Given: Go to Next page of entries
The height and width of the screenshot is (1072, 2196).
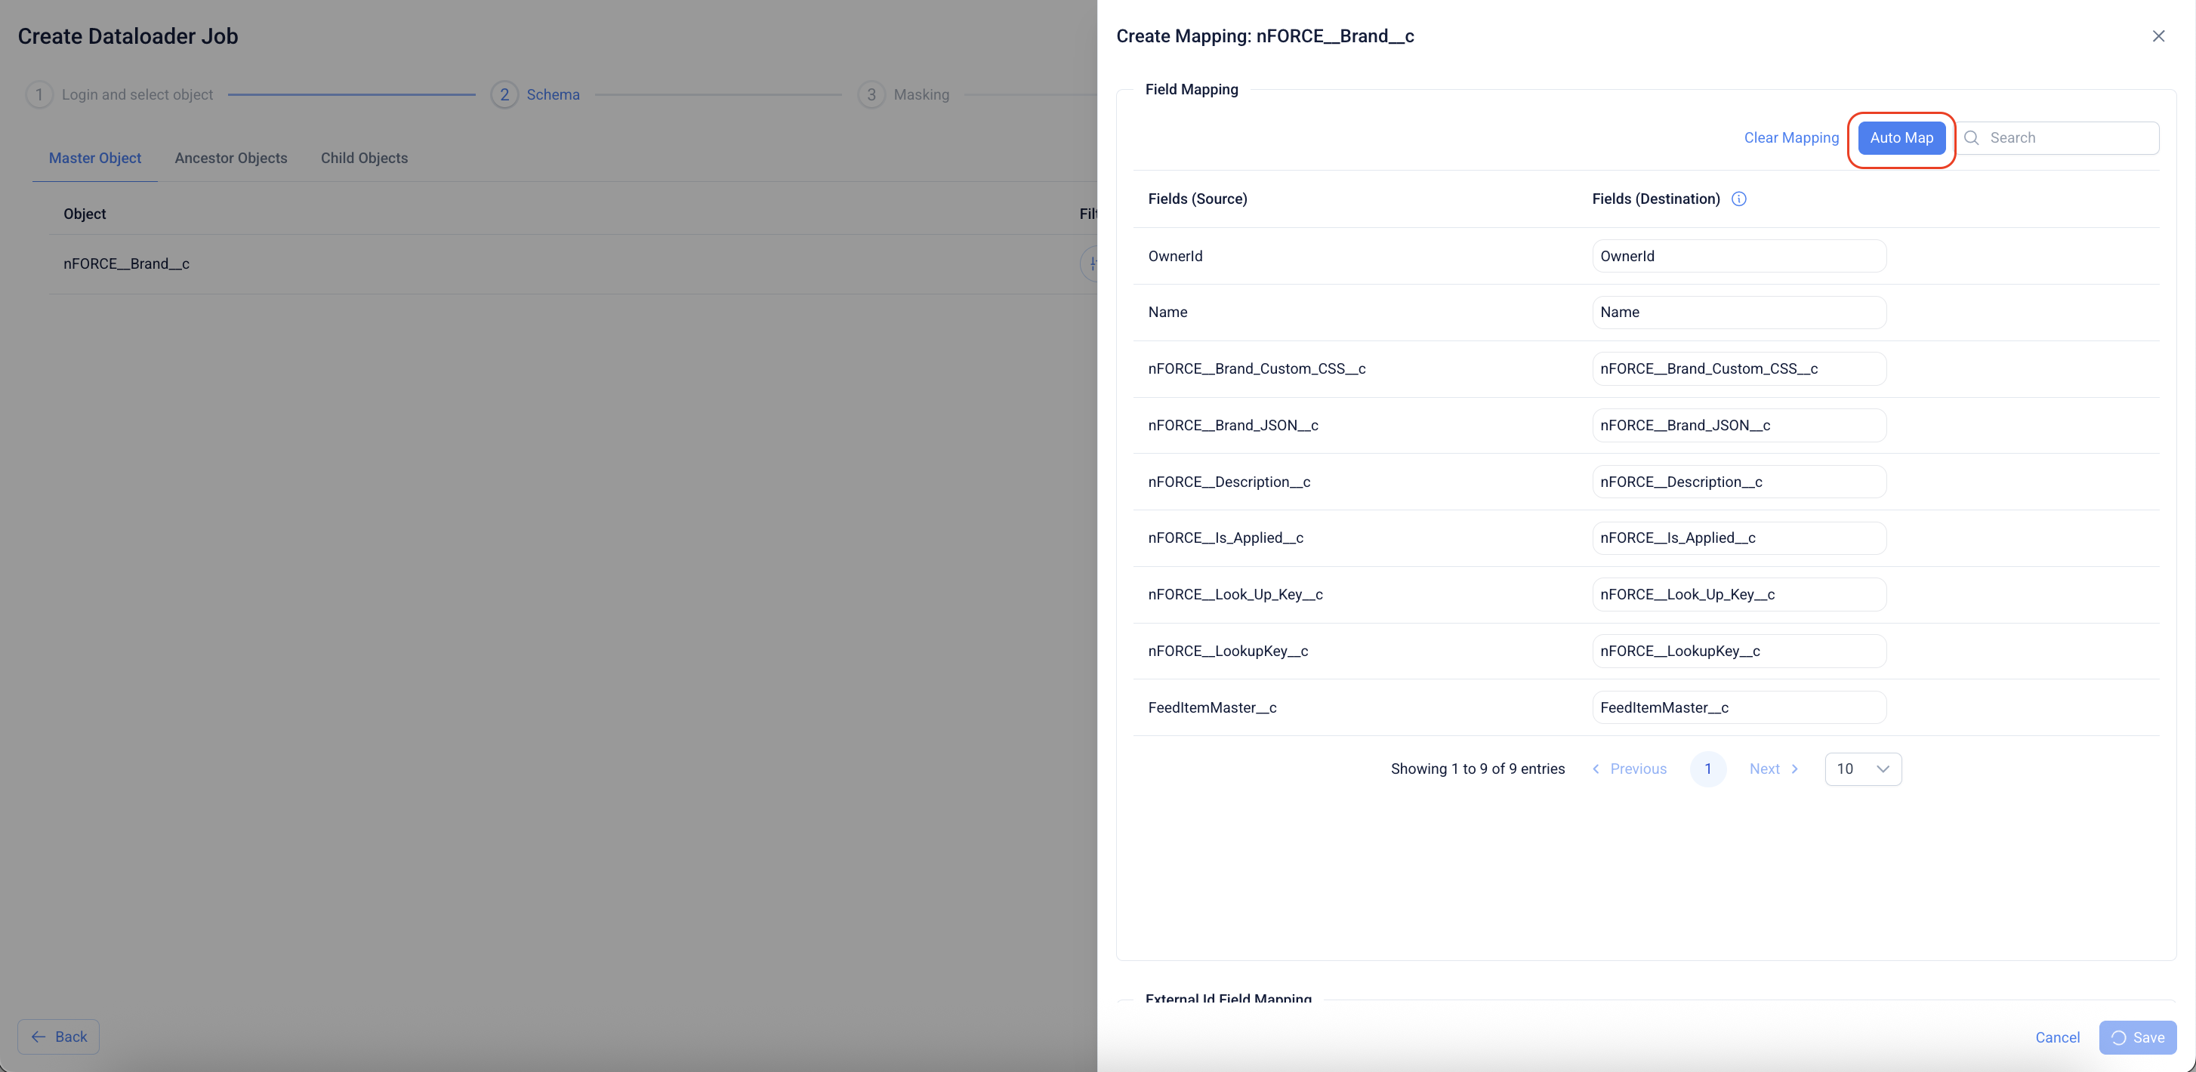Looking at the screenshot, I should pyautogui.click(x=1773, y=769).
